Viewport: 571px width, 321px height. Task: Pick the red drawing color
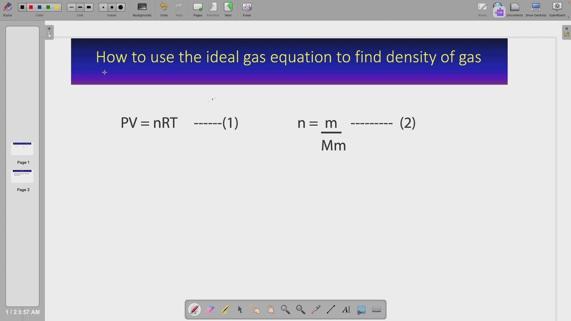coord(30,7)
